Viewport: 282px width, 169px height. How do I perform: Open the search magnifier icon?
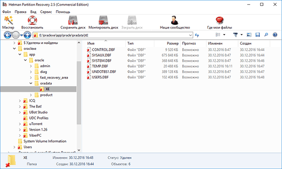266,35
